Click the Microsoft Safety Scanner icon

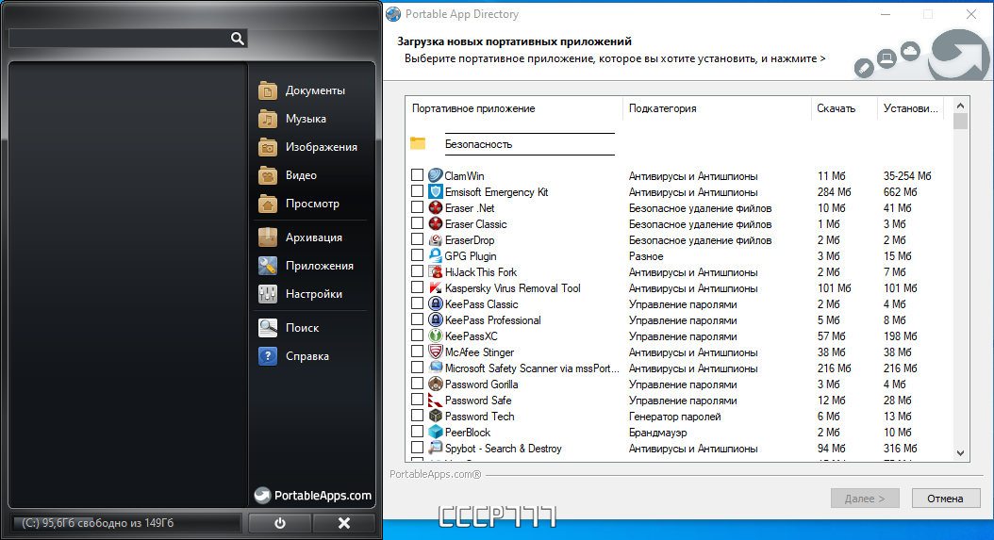click(435, 368)
